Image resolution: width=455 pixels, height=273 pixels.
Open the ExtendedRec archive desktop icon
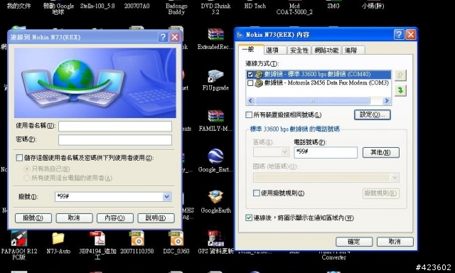click(215, 35)
